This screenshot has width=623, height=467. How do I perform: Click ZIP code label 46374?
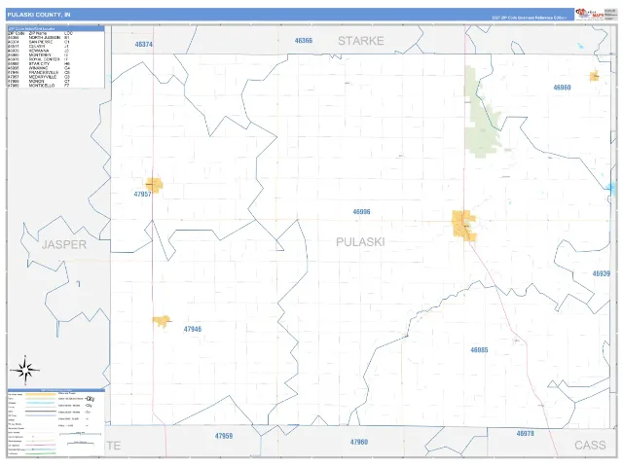click(x=144, y=45)
